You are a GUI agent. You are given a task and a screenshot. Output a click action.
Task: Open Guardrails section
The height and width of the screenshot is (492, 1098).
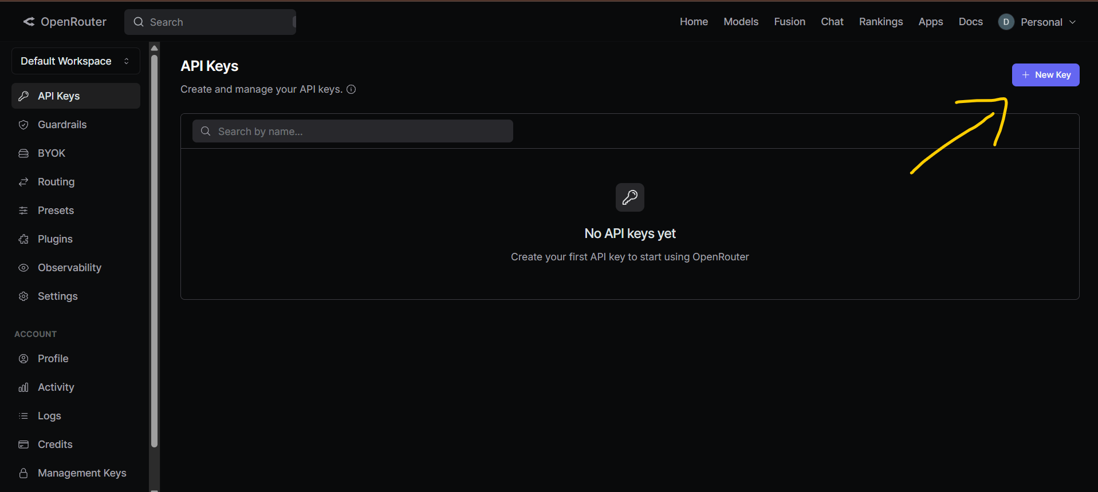pyautogui.click(x=76, y=125)
